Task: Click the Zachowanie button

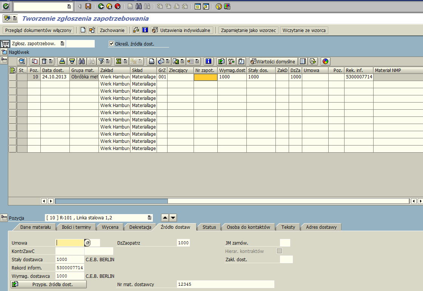Action: 112,30
